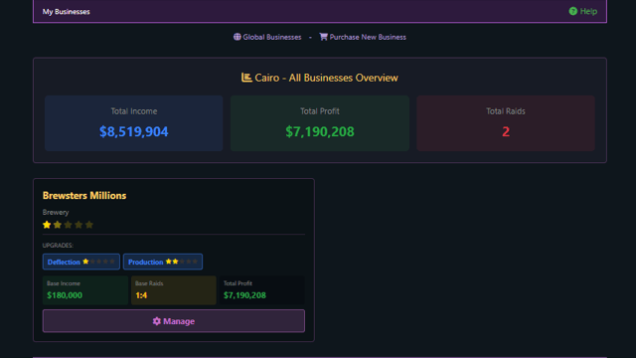Image resolution: width=636 pixels, height=358 pixels.
Task: Open the Help link
Action: [x=583, y=11]
